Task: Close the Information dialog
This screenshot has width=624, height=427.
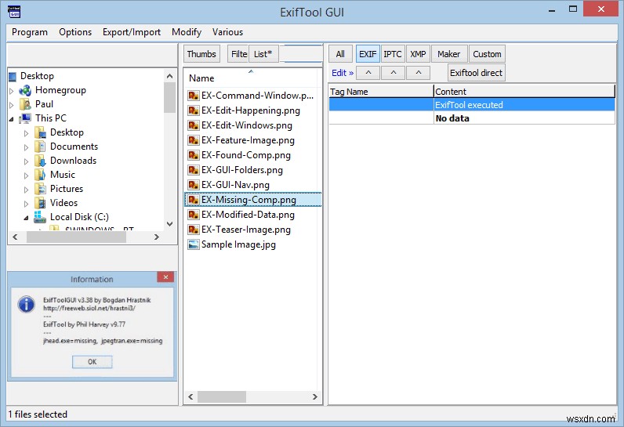Action: pos(165,277)
